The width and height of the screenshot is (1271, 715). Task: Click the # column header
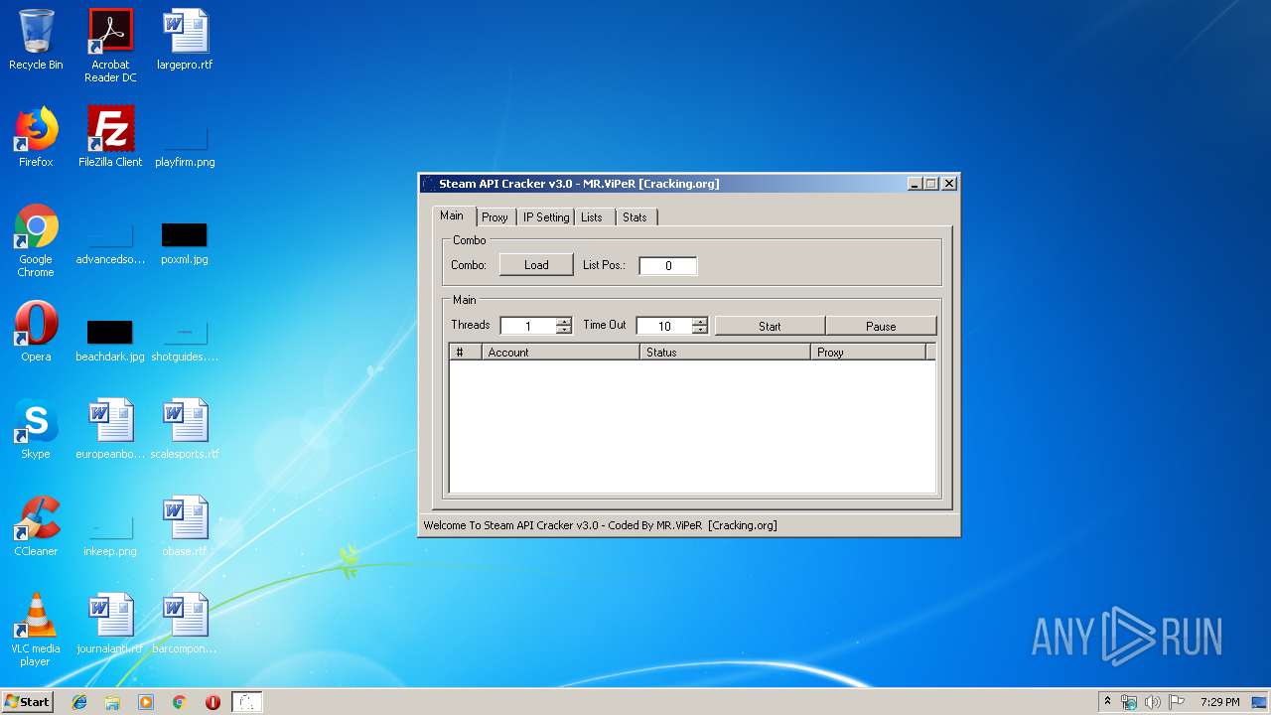point(466,353)
